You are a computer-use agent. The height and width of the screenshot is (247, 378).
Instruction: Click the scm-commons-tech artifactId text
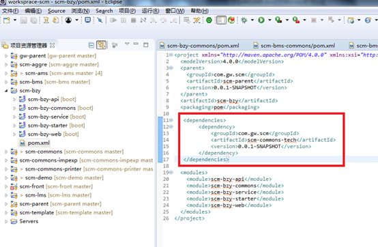(272, 140)
